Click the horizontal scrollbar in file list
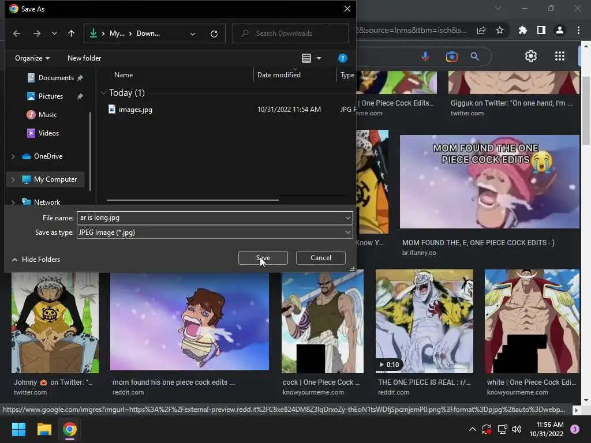591x443 pixels. (193, 200)
